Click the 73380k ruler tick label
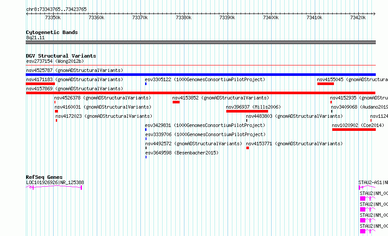388x236 pixels. pyautogui.click(x=184, y=17)
